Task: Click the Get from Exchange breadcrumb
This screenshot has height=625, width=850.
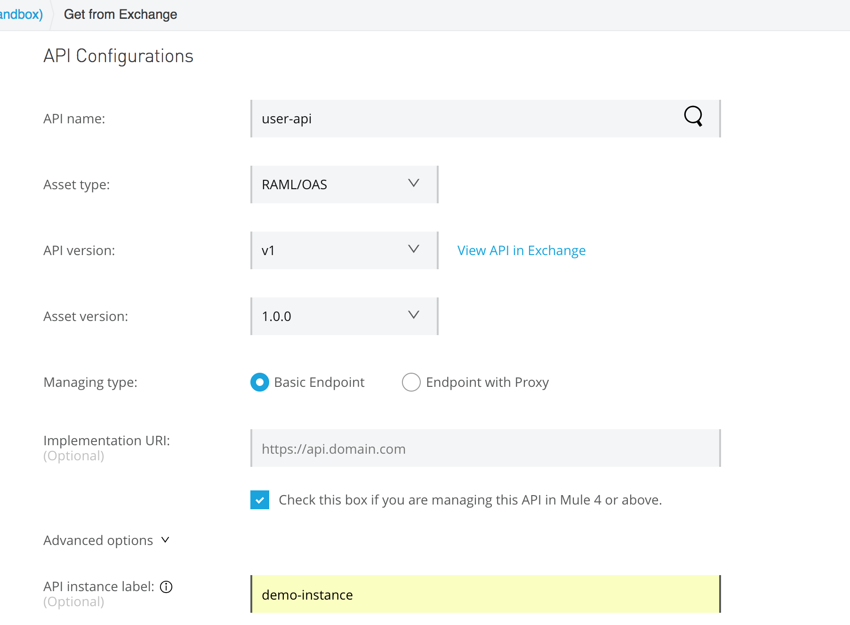Action: [120, 15]
